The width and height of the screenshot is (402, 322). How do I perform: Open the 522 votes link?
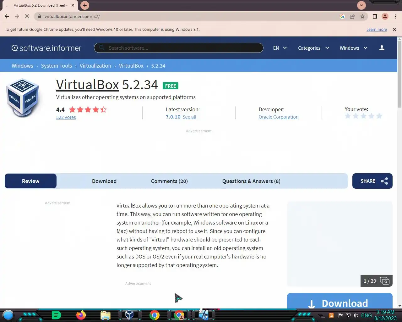click(x=66, y=117)
